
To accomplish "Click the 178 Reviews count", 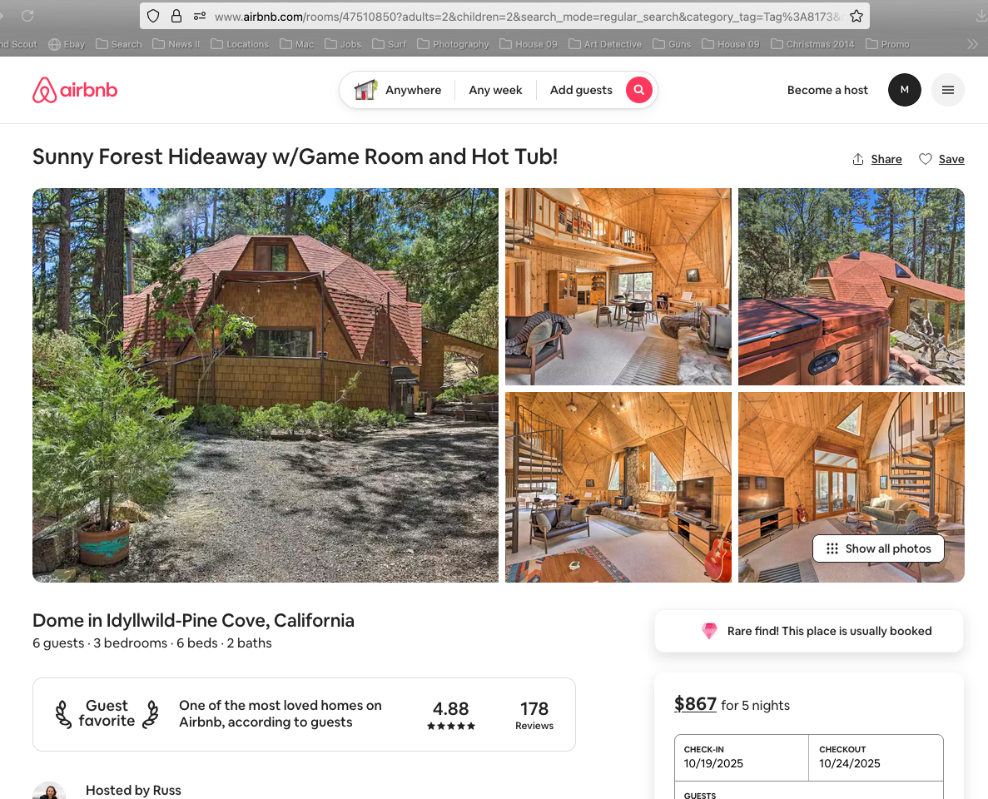I will click(x=534, y=715).
